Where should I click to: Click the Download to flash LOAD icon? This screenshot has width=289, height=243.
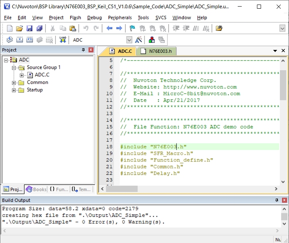pyautogui.click(x=63, y=40)
